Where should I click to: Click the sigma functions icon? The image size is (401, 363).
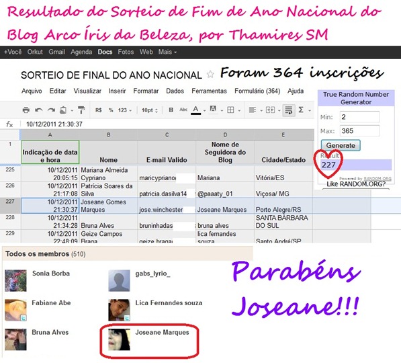(x=301, y=110)
